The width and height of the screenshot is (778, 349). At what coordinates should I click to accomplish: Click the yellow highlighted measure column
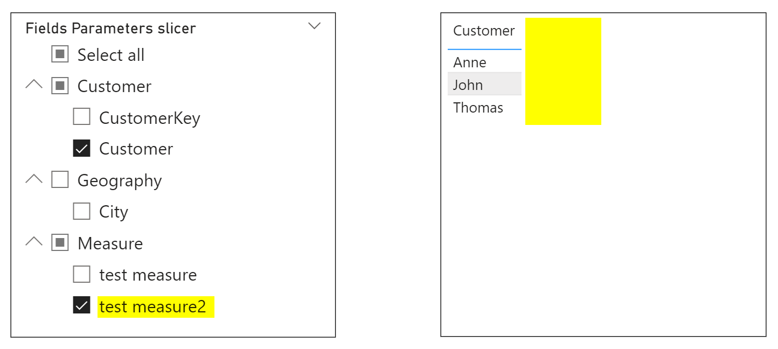pyautogui.click(x=563, y=70)
